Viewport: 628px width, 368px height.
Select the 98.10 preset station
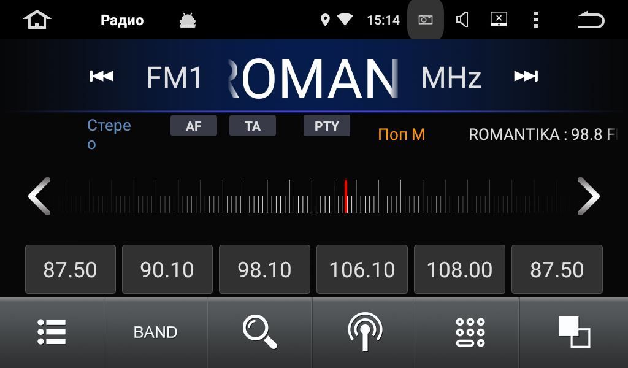264,269
